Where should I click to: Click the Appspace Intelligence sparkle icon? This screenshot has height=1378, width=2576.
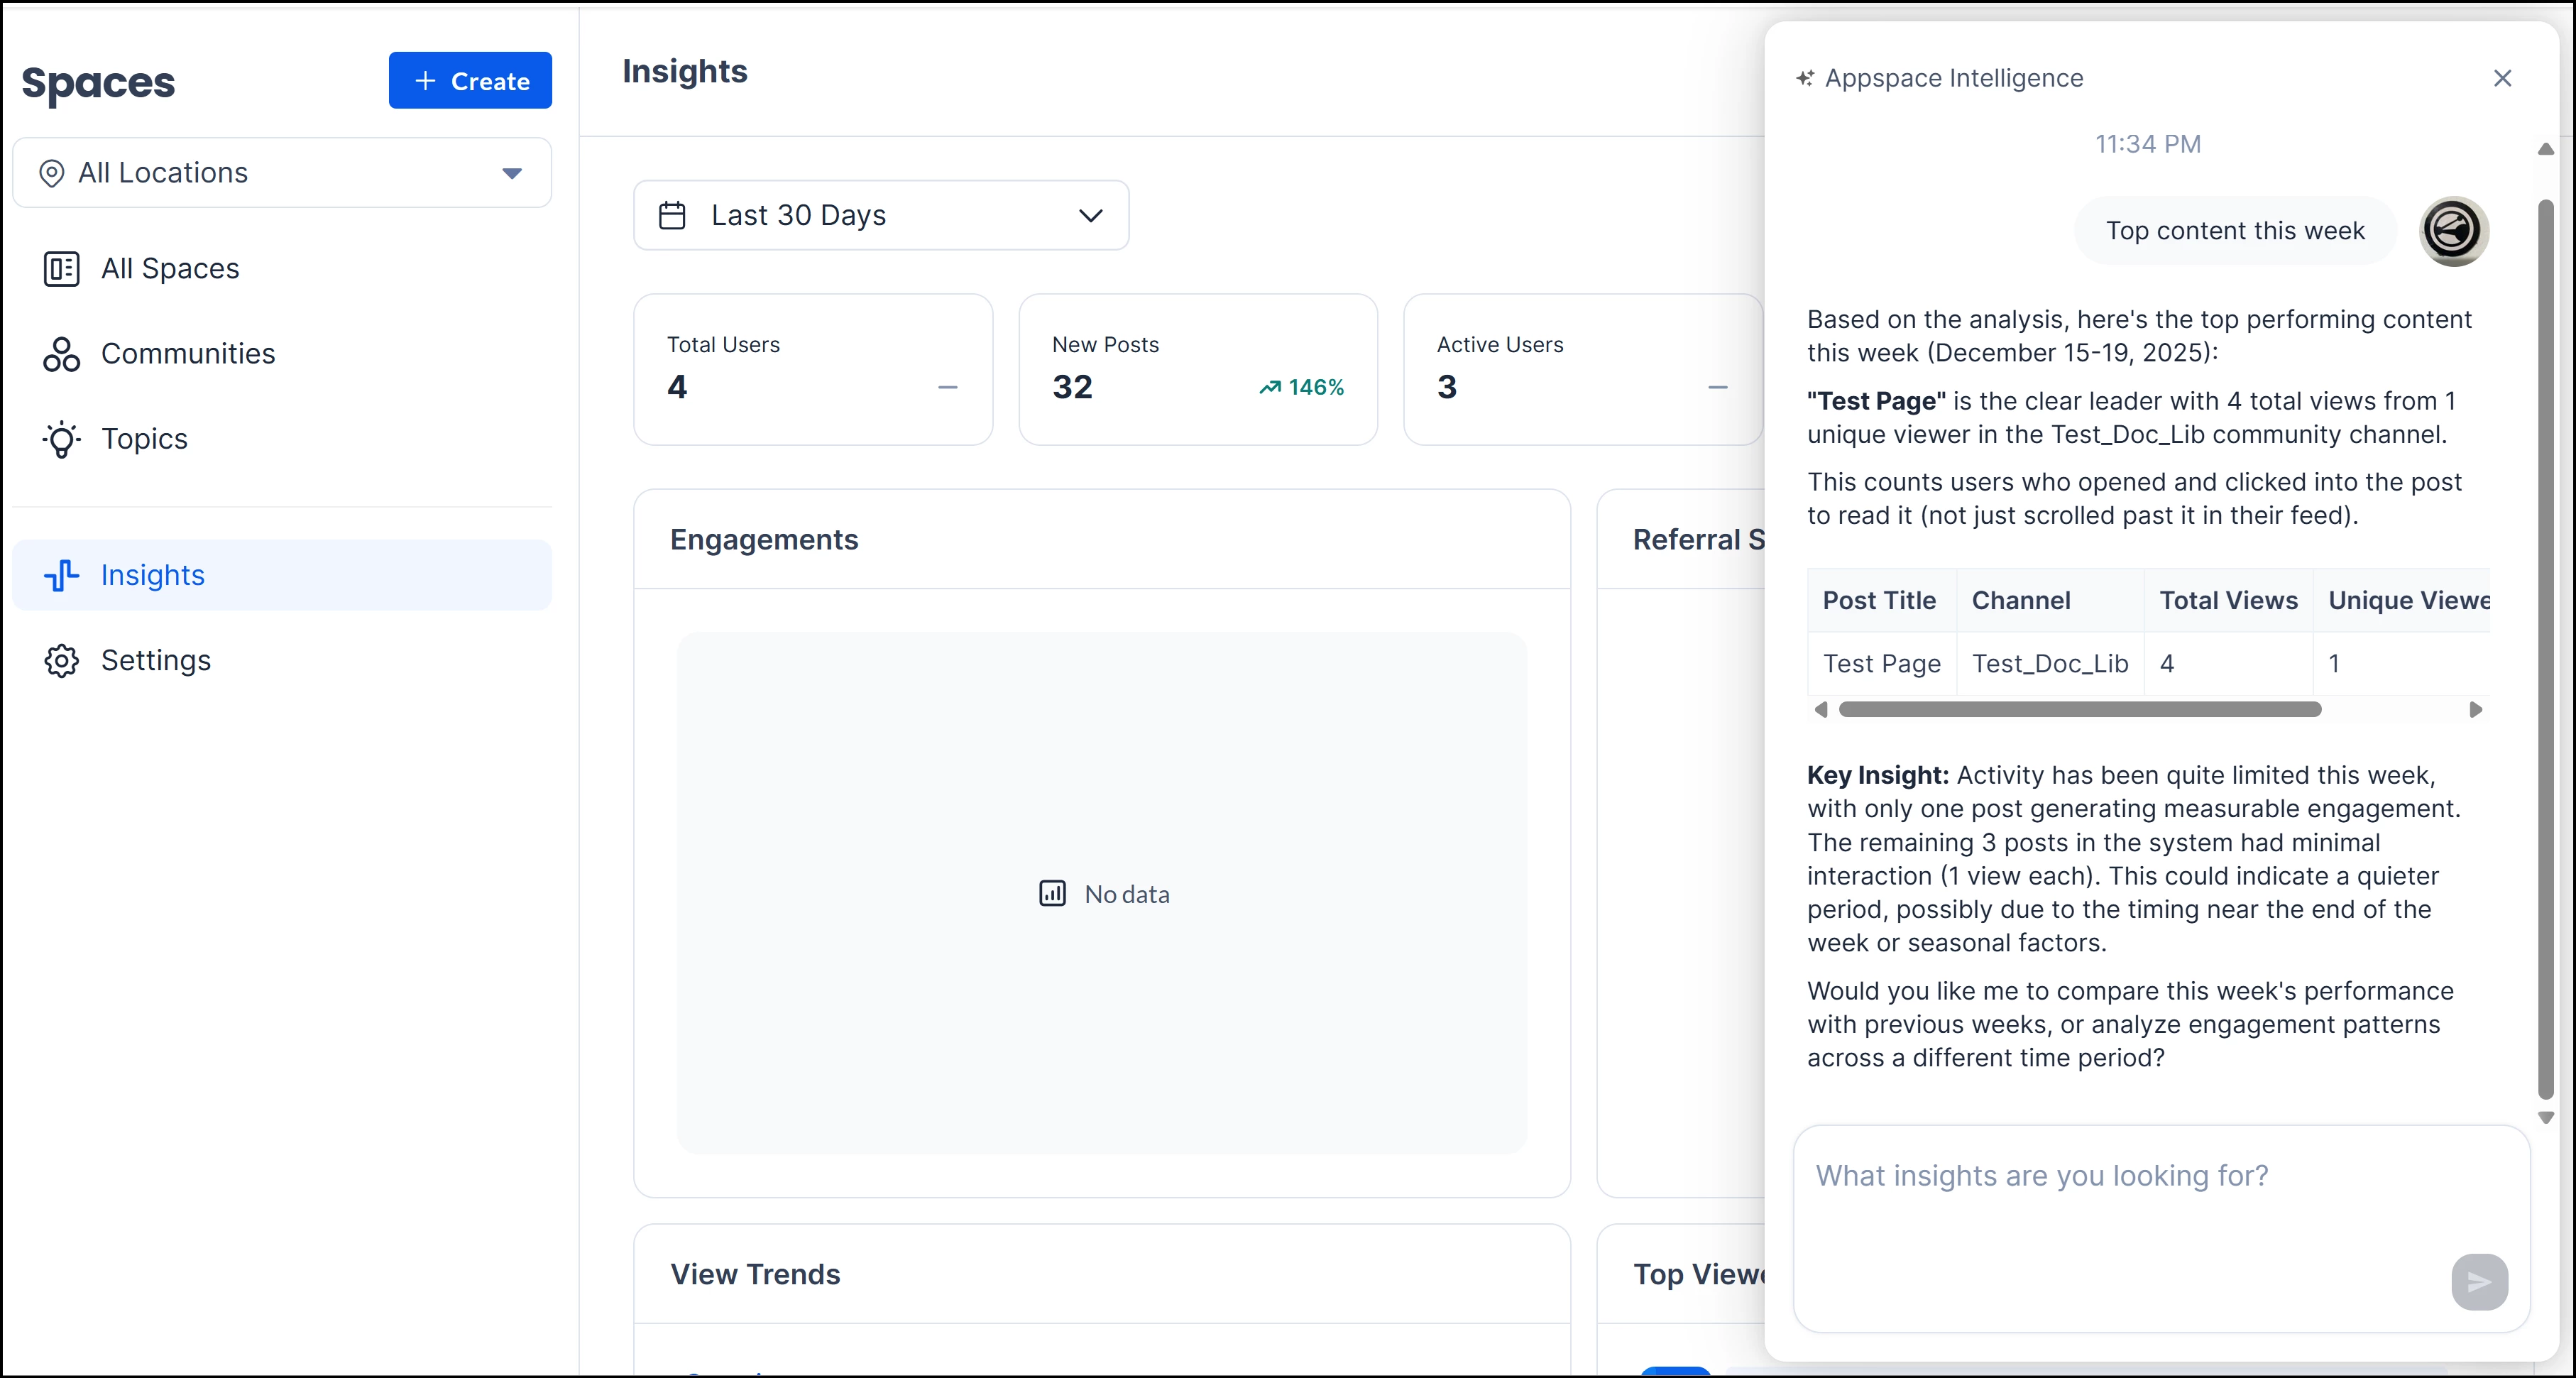click(x=1805, y=78)
